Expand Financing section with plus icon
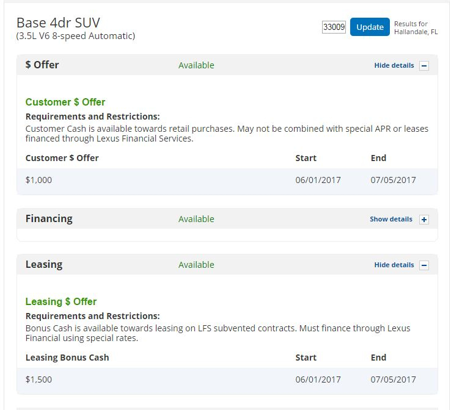Viewport: 451px width, 410px height. pyautogui.click(x=424, y=220)
